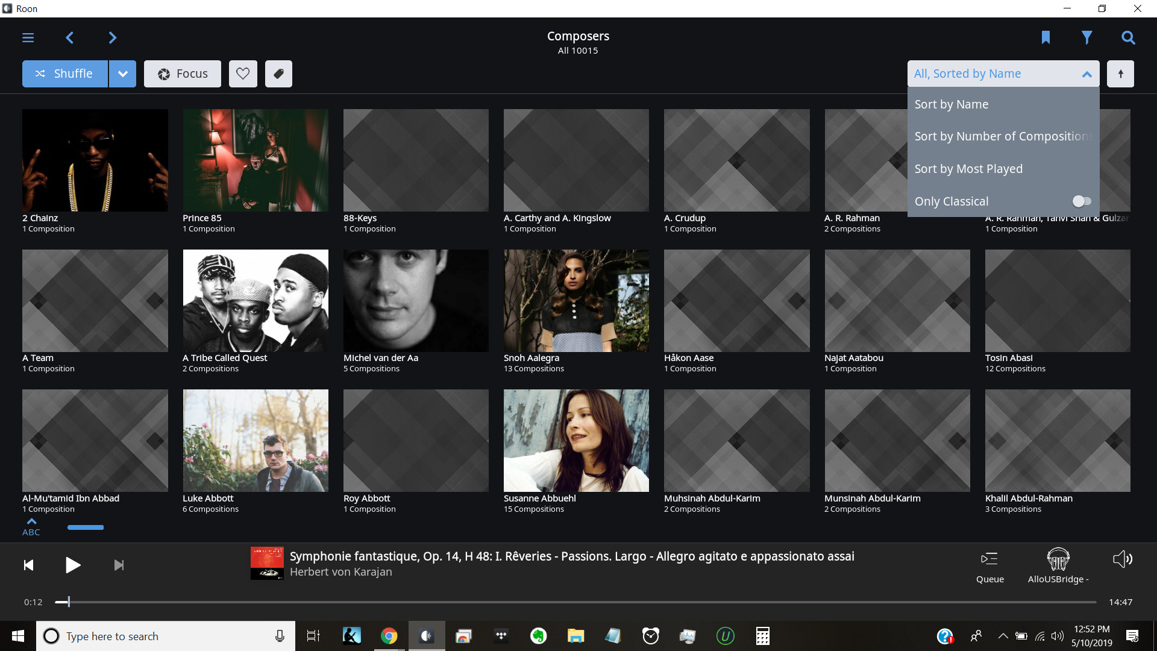Screen dimensions: 1157x651
Task: Skip to the next track
Action: click(119, 565)
